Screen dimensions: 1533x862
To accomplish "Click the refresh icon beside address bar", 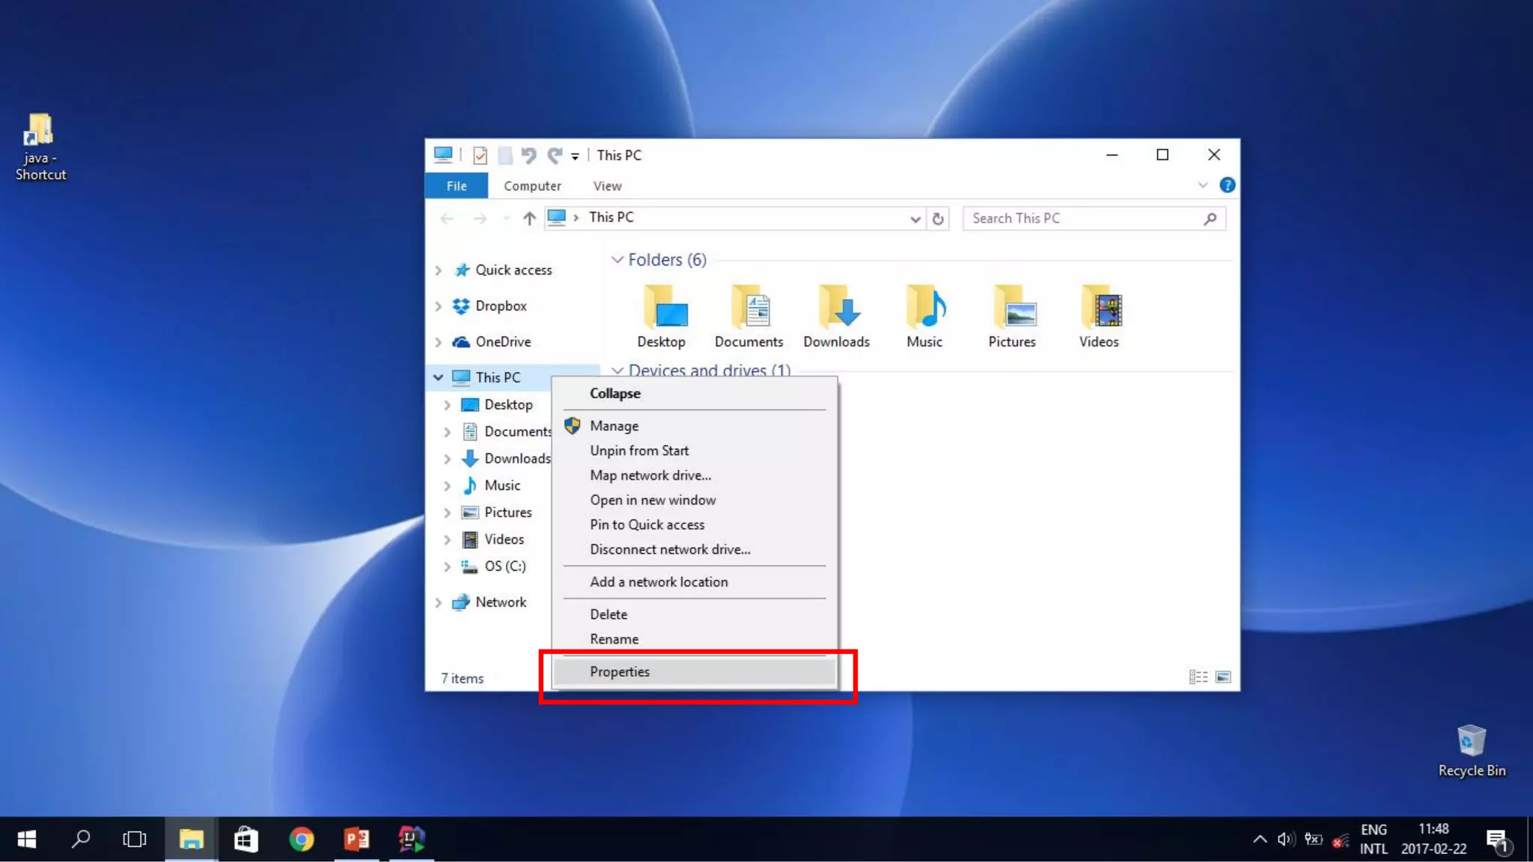I will pos(937,218).
